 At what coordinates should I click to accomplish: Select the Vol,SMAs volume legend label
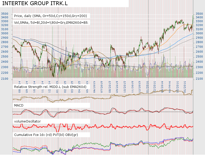pos(51,23)
